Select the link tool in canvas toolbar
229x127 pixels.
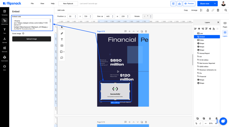click(62, 33)
